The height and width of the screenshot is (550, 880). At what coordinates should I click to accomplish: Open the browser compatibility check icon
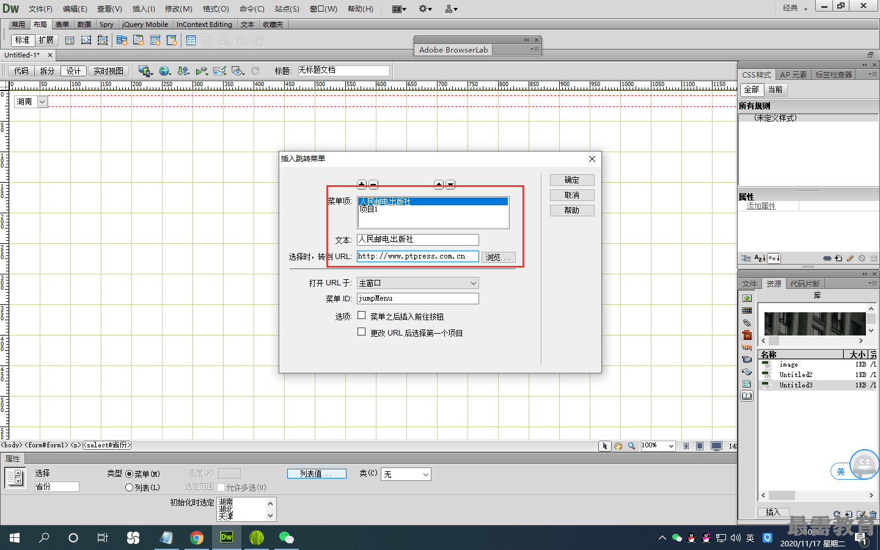[220, 71]
